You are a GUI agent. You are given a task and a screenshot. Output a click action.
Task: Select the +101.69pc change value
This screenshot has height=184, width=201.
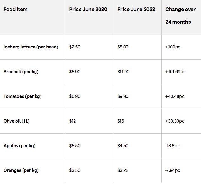175,72
